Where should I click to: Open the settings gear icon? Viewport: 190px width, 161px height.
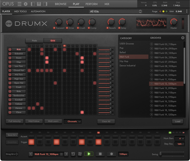(26, 4)
